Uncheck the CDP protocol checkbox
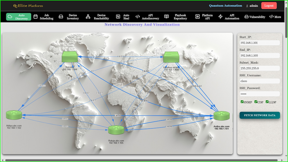288x162 pixels. [x=256, y=102]
